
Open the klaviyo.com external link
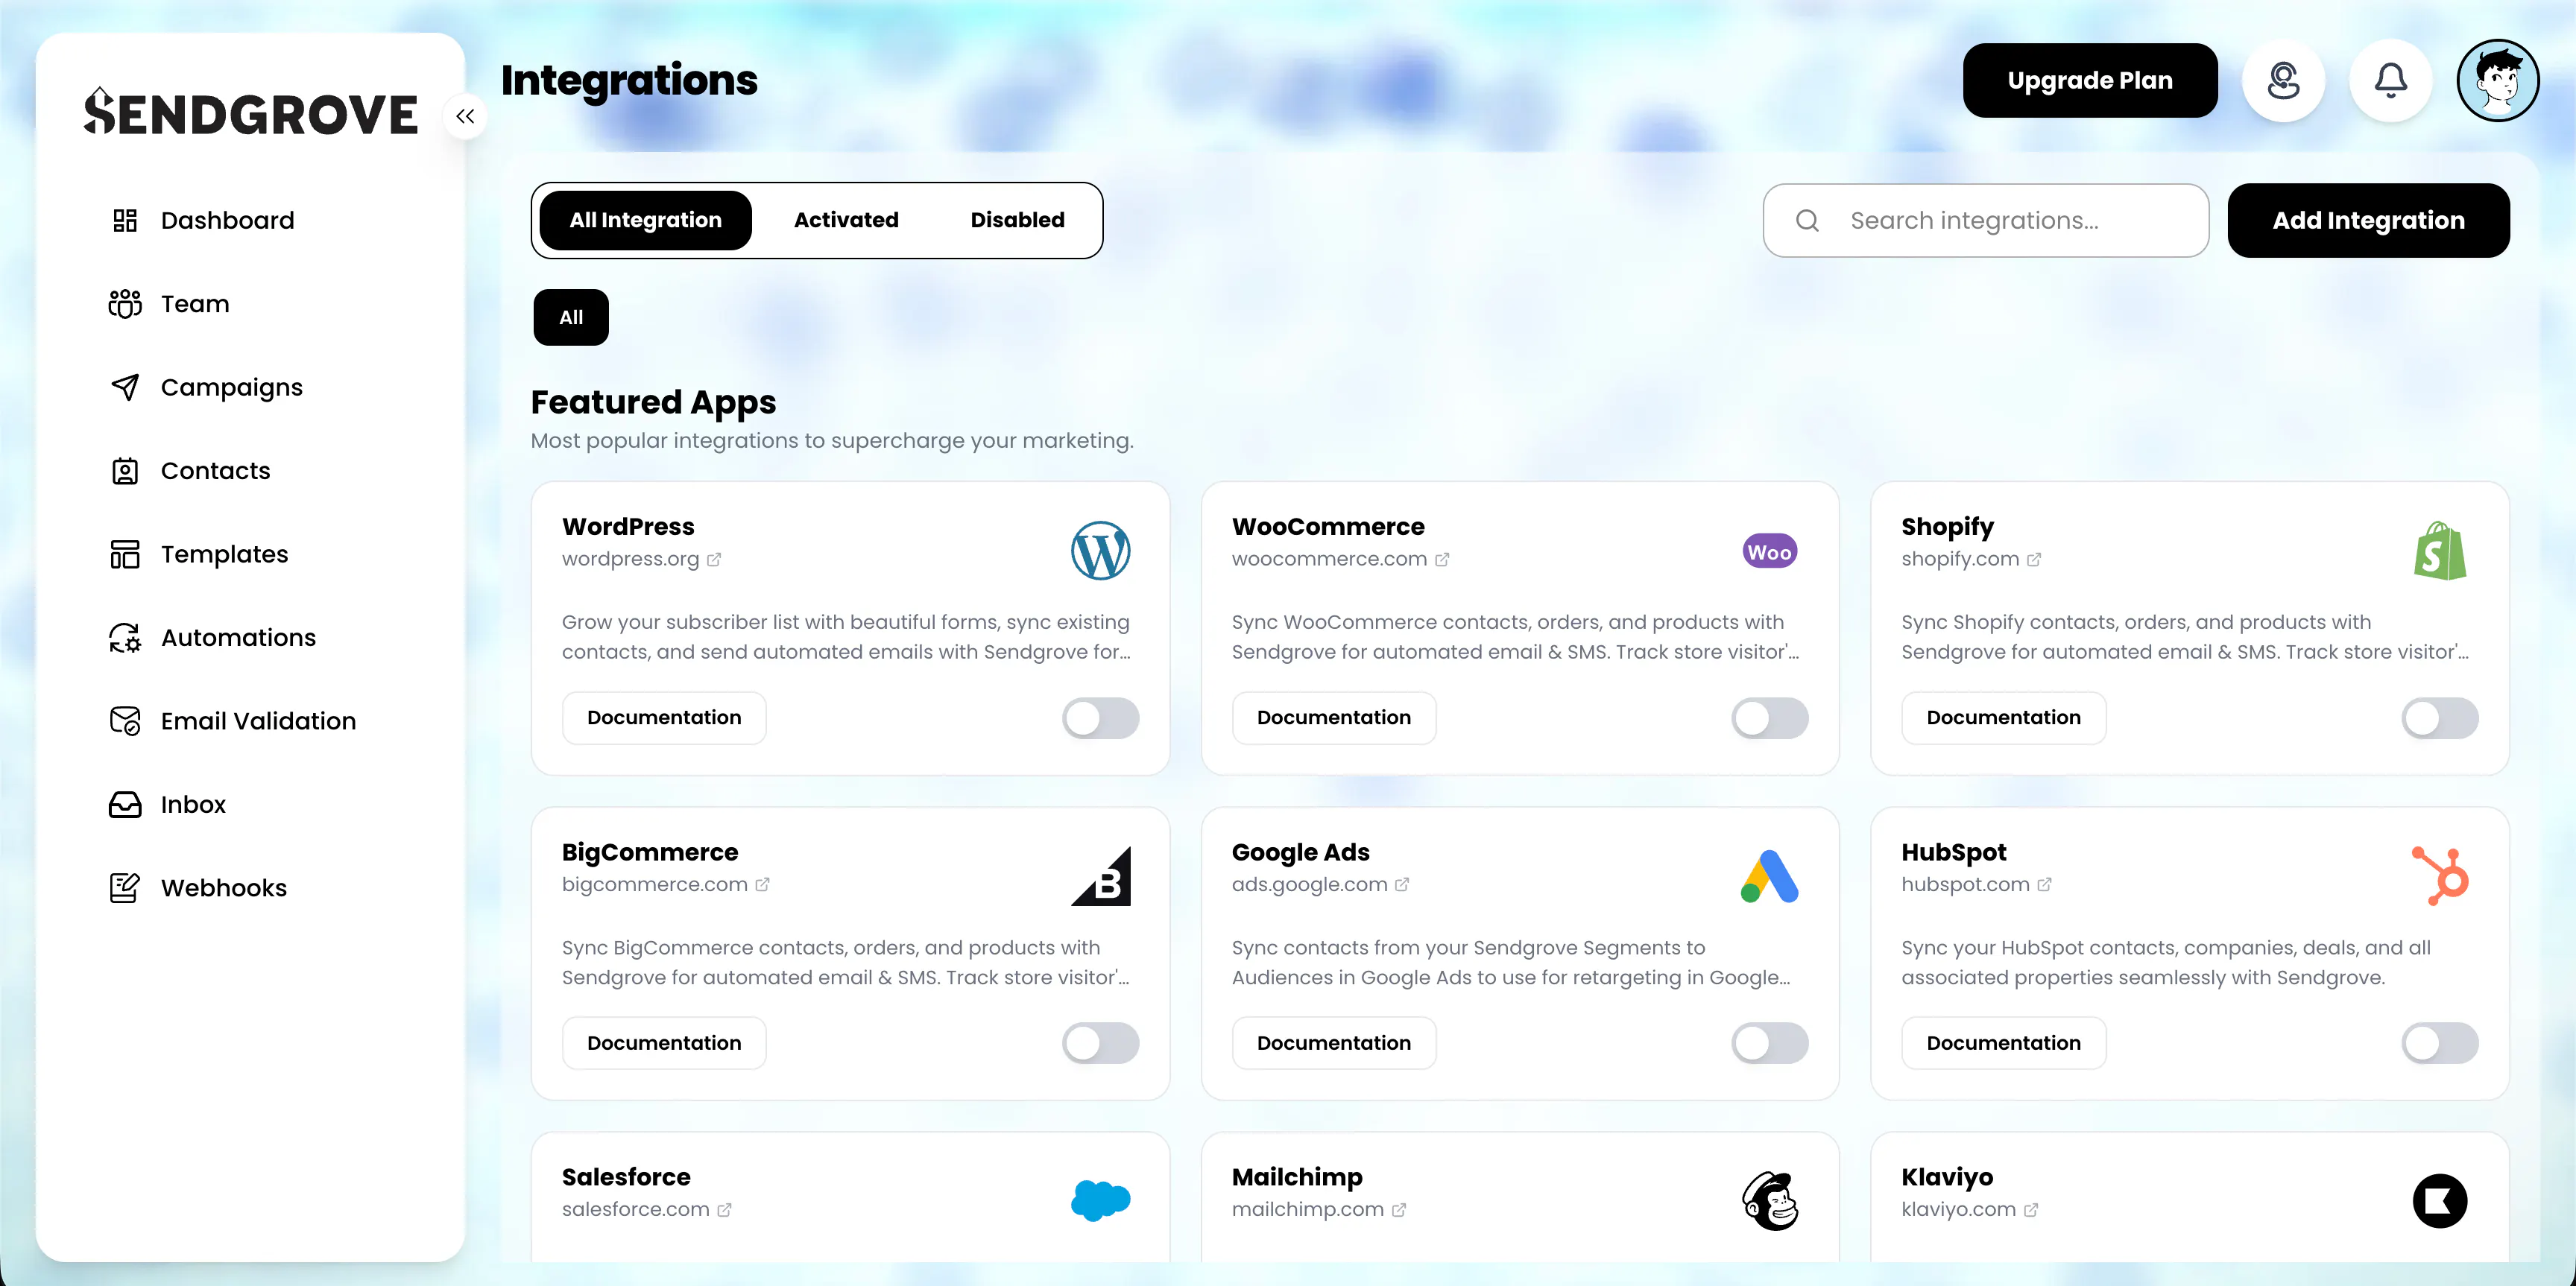click(1969, 1209)
